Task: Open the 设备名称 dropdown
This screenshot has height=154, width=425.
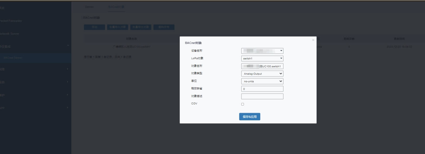Action: pos(262,51)
